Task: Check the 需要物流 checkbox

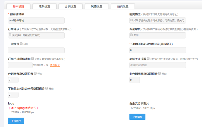Action: [x=131, y=20]
